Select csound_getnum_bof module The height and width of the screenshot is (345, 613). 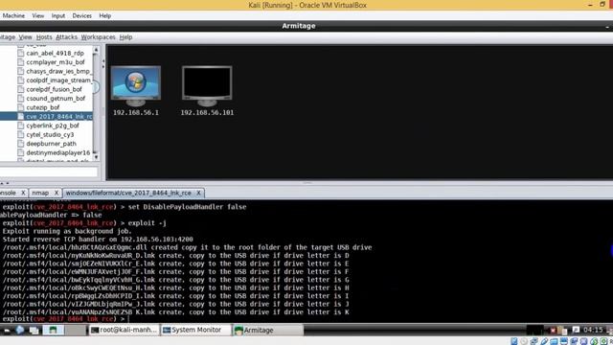pyautogui.click(x=56, y=98)
